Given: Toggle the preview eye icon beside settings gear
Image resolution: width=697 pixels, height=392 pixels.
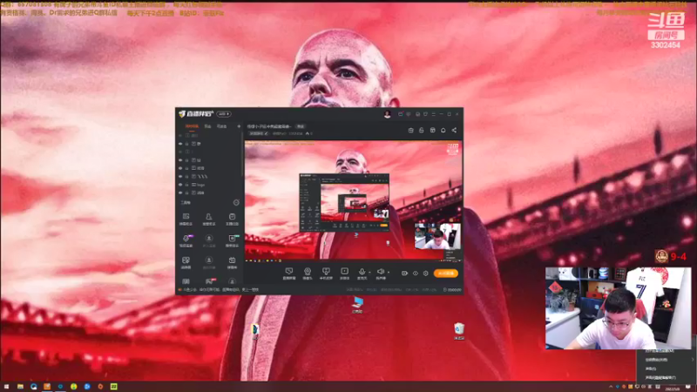Looking at the screenshot, I should pyautogui.click(x=416, y=274).
